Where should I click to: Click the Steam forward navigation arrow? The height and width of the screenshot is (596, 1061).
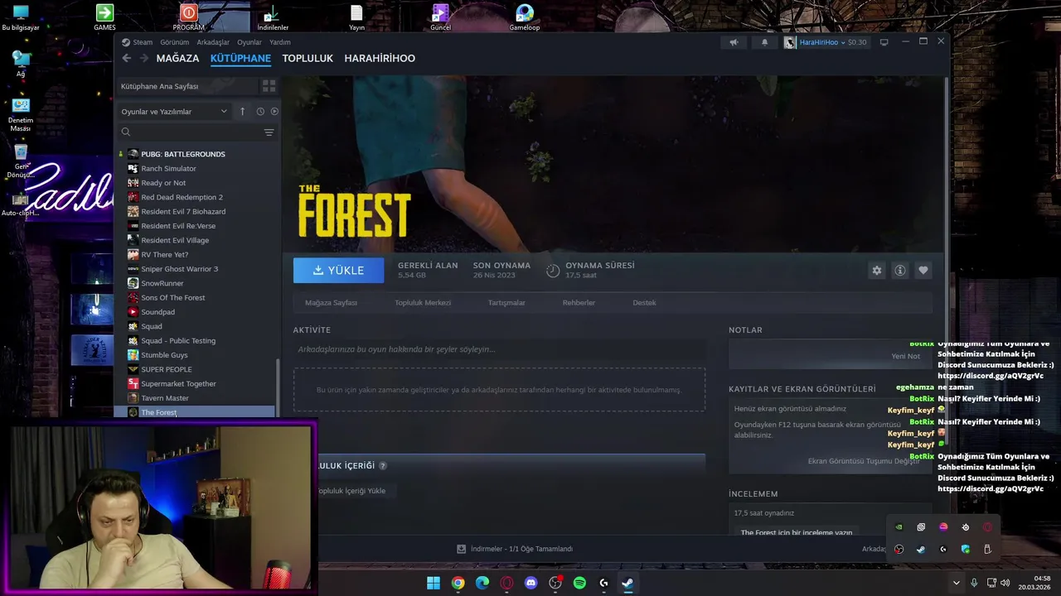[x=144, y=58]
